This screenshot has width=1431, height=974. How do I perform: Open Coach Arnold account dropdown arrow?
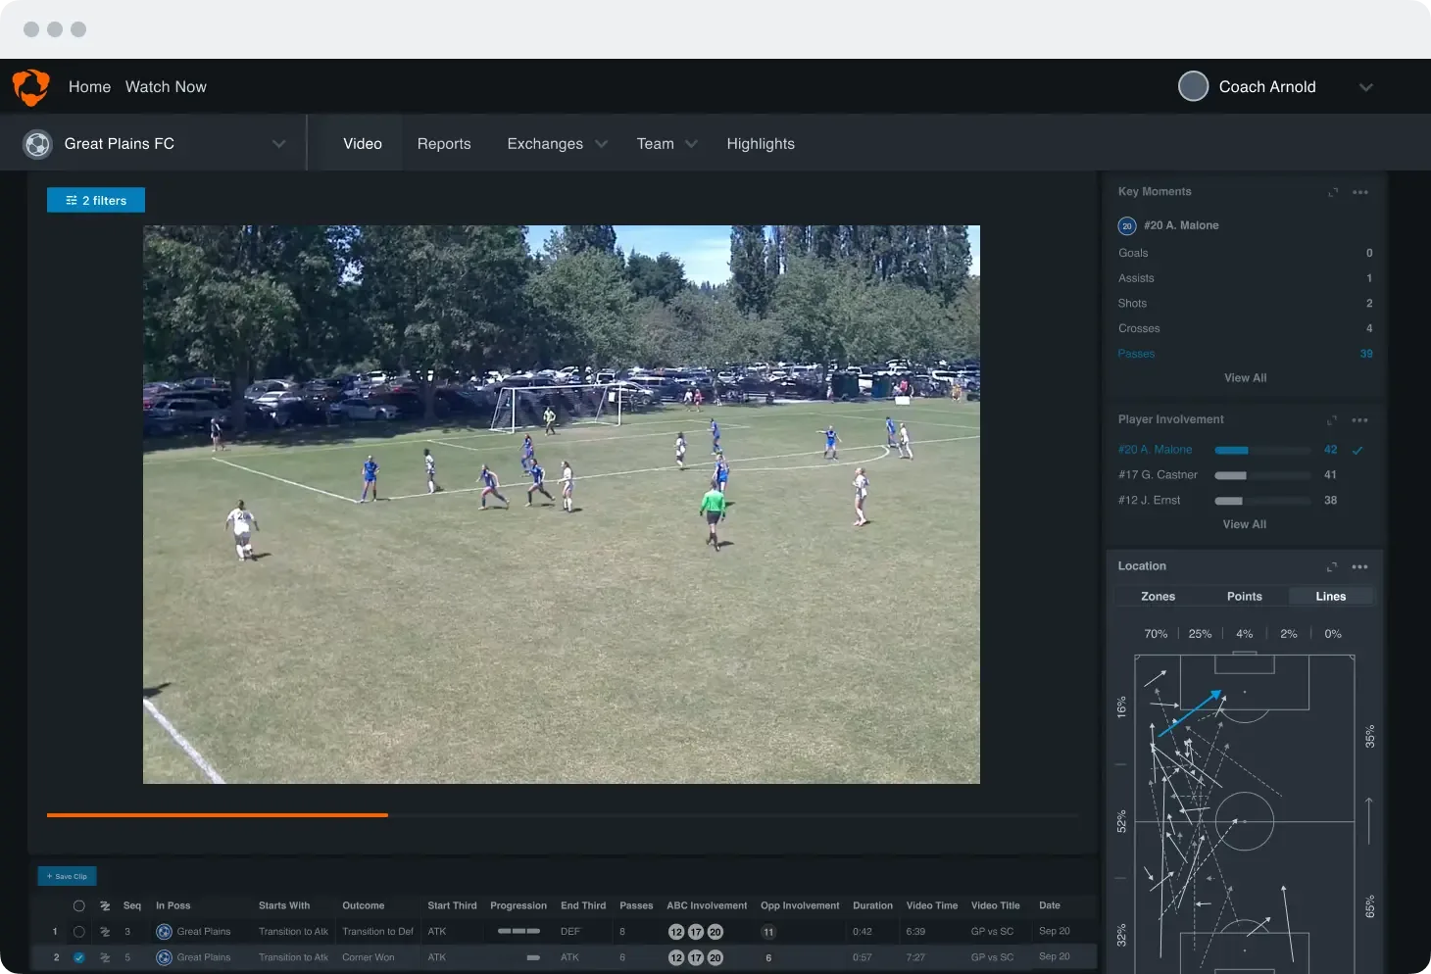[1365, 87]
